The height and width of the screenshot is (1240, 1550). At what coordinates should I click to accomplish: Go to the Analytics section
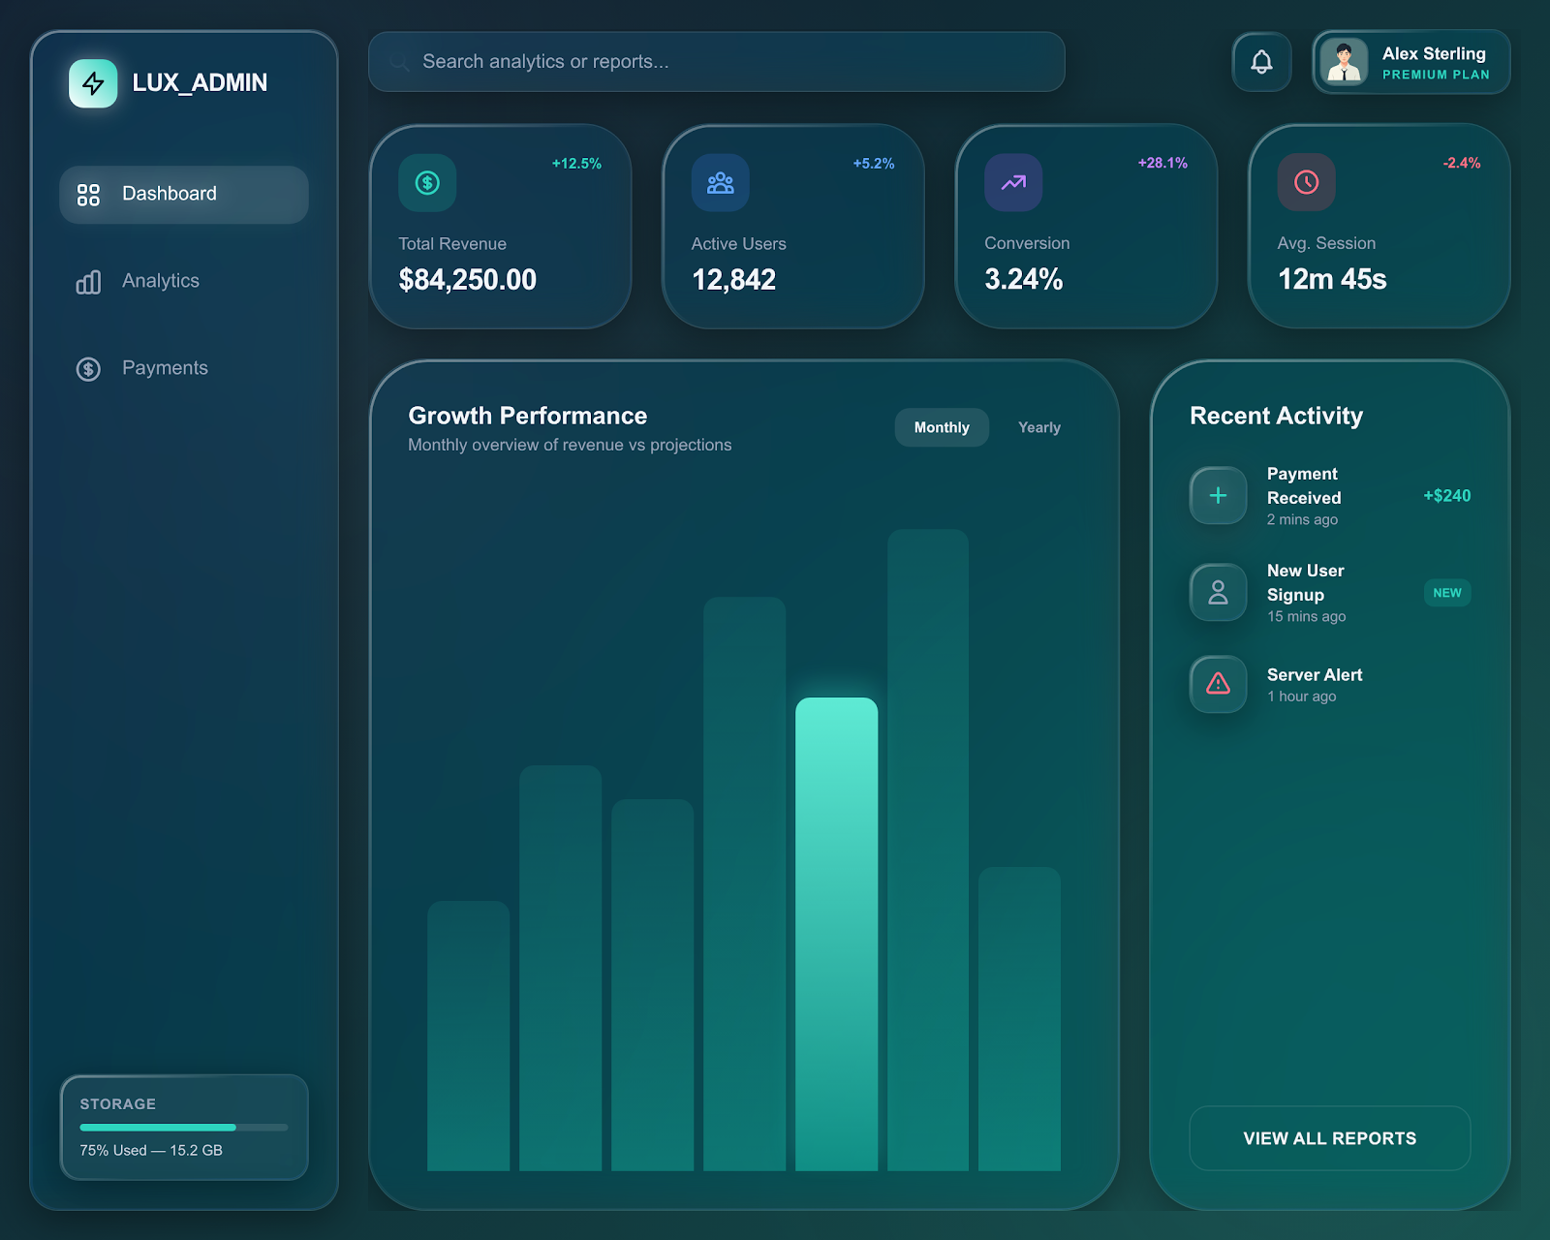(x=184, y=282)
